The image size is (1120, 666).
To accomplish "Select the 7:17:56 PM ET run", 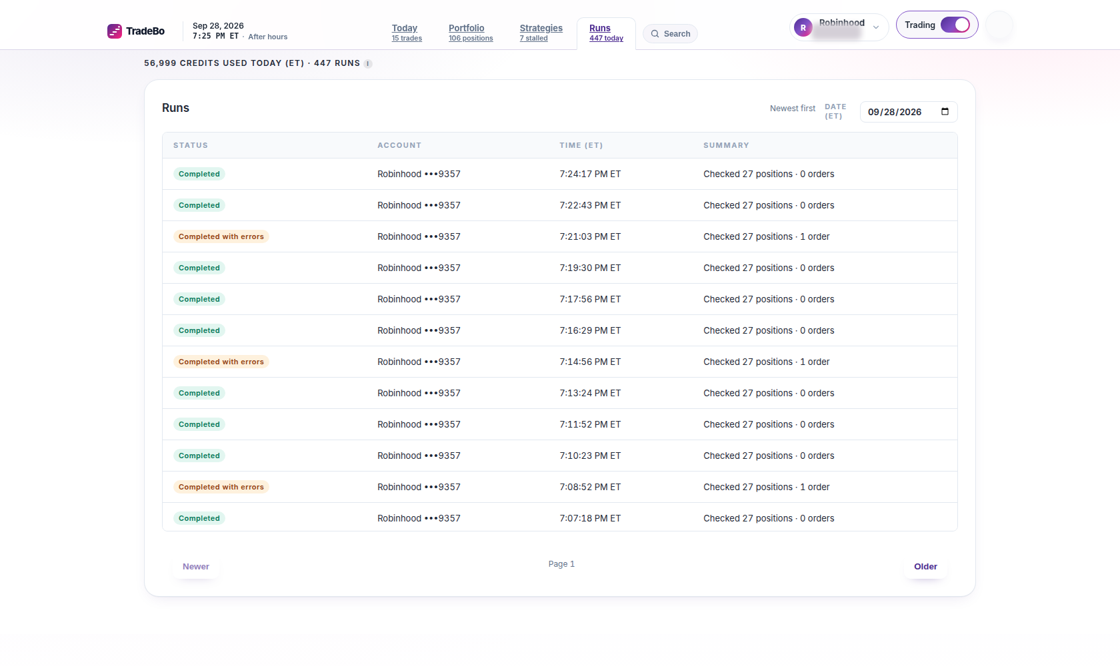I will 560,299.
